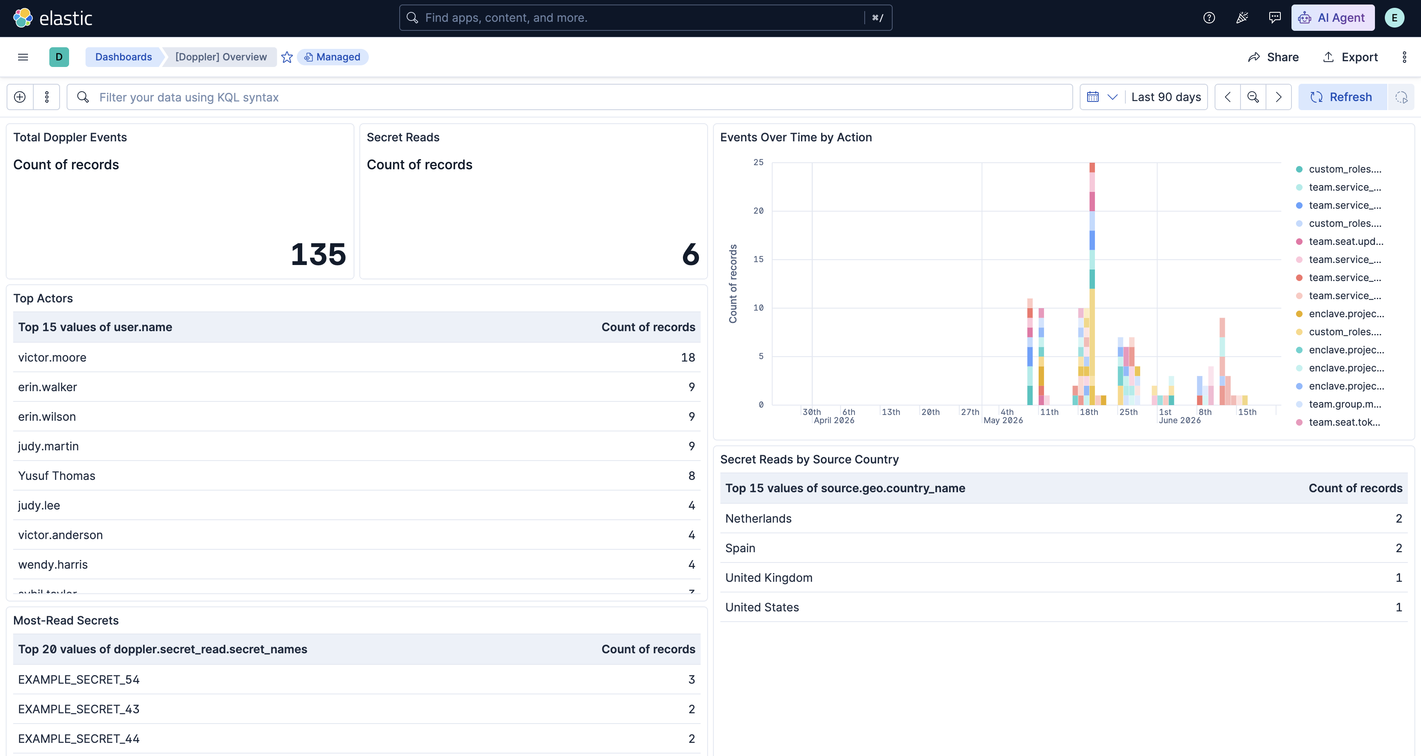This screenshot has height=756, width=1421.
Task: Click the tallest 18th May chart bar
Action: coord(1092,284)
